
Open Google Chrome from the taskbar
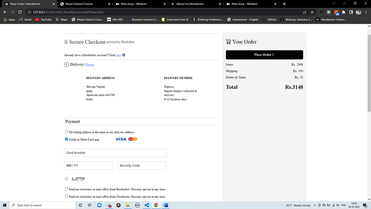(x=156, y=205)
